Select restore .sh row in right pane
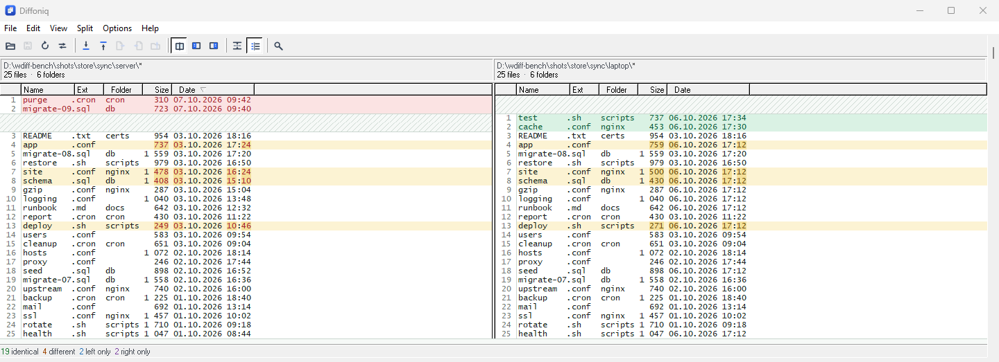 click(x=741, y=163)
